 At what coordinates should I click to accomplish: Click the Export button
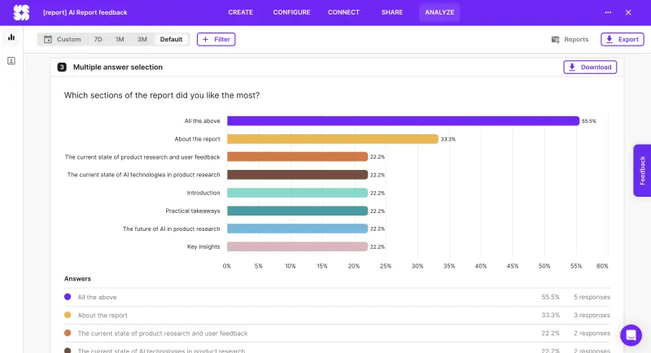click(622, 39)
